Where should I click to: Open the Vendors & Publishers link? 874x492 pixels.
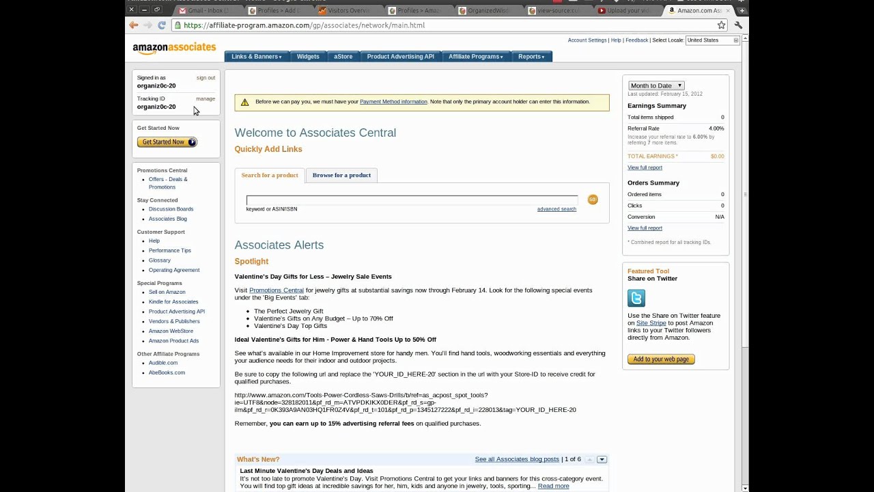174,321
